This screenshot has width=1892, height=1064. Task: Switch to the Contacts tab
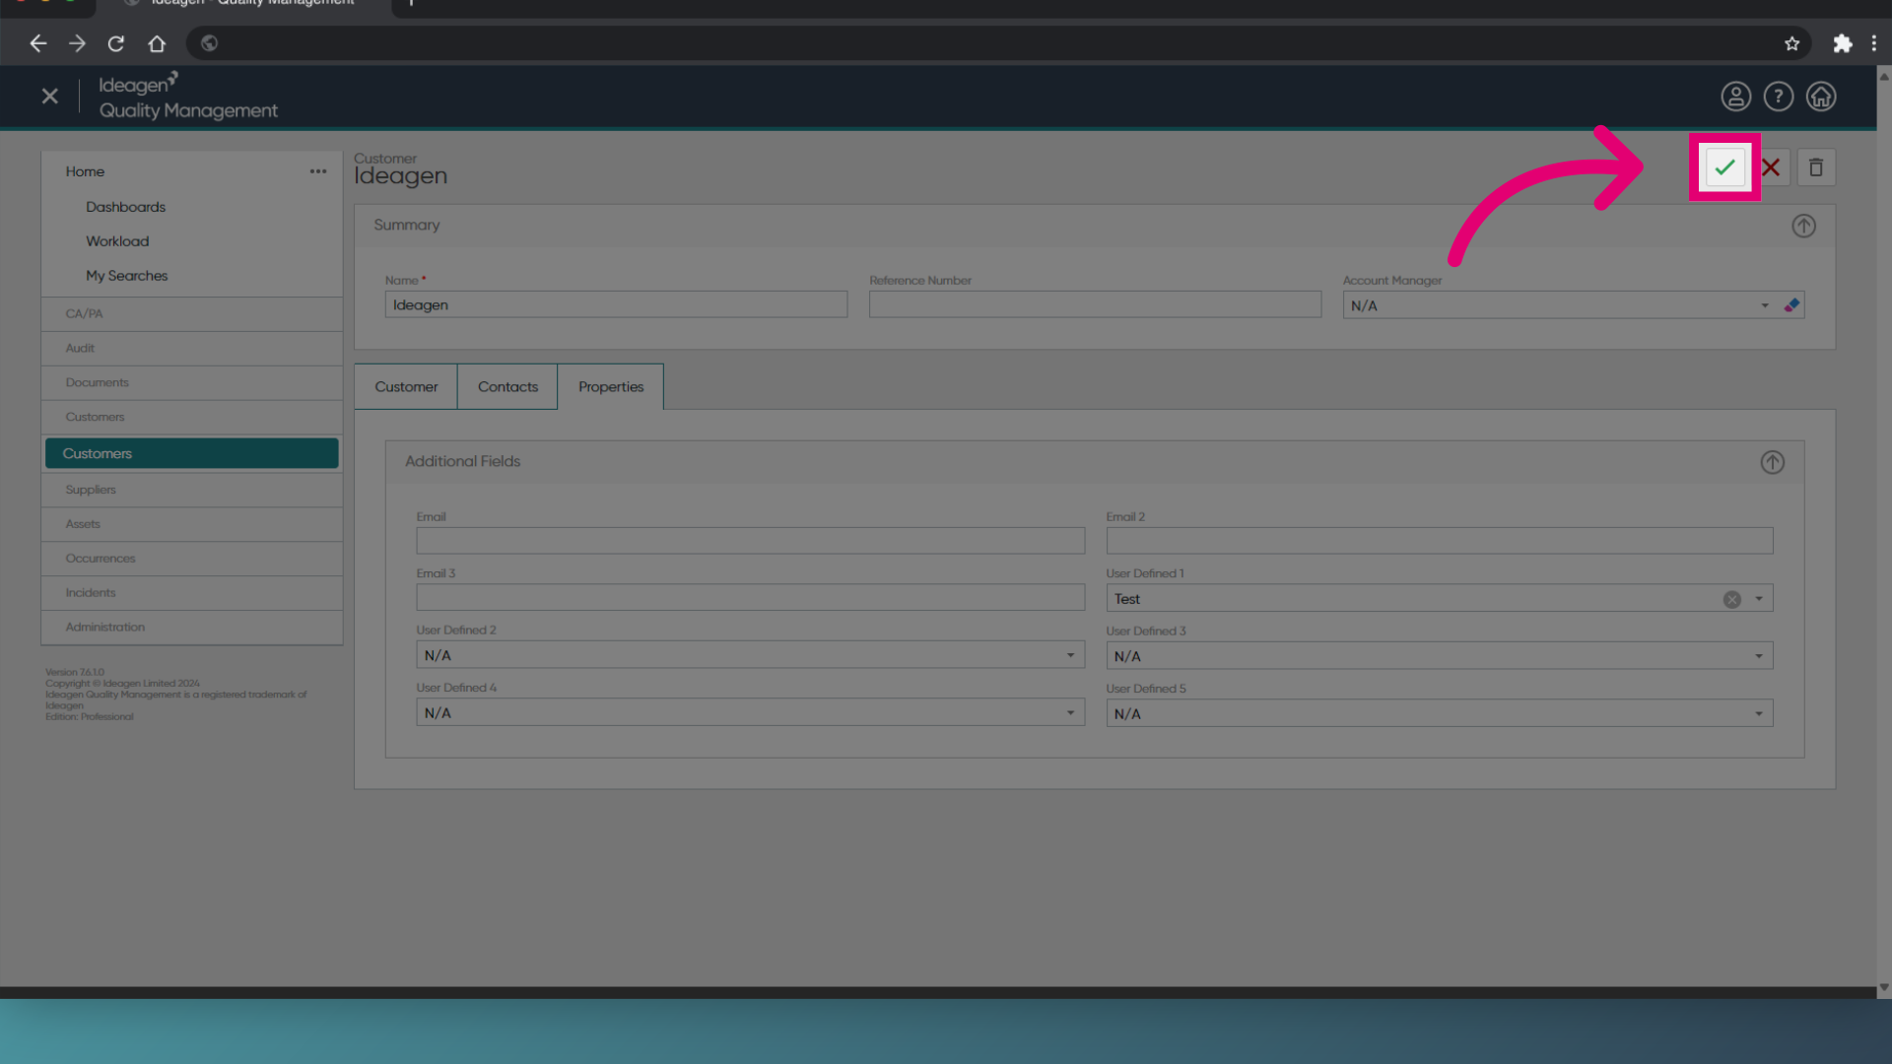click(x=507, y=387)
